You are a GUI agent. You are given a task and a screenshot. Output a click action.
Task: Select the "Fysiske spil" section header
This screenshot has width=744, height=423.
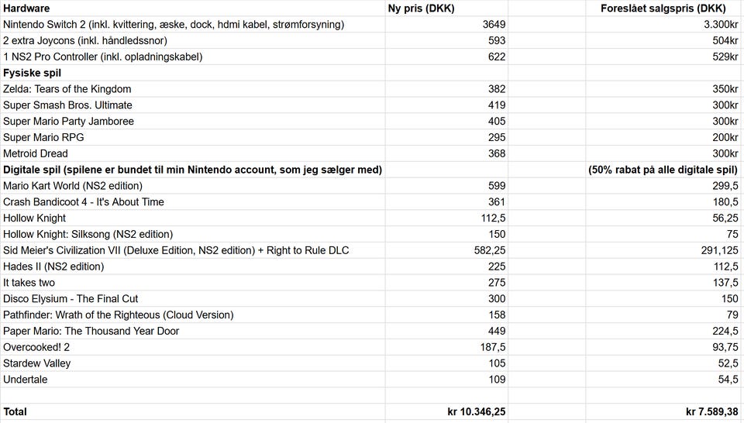coord(193,73)
